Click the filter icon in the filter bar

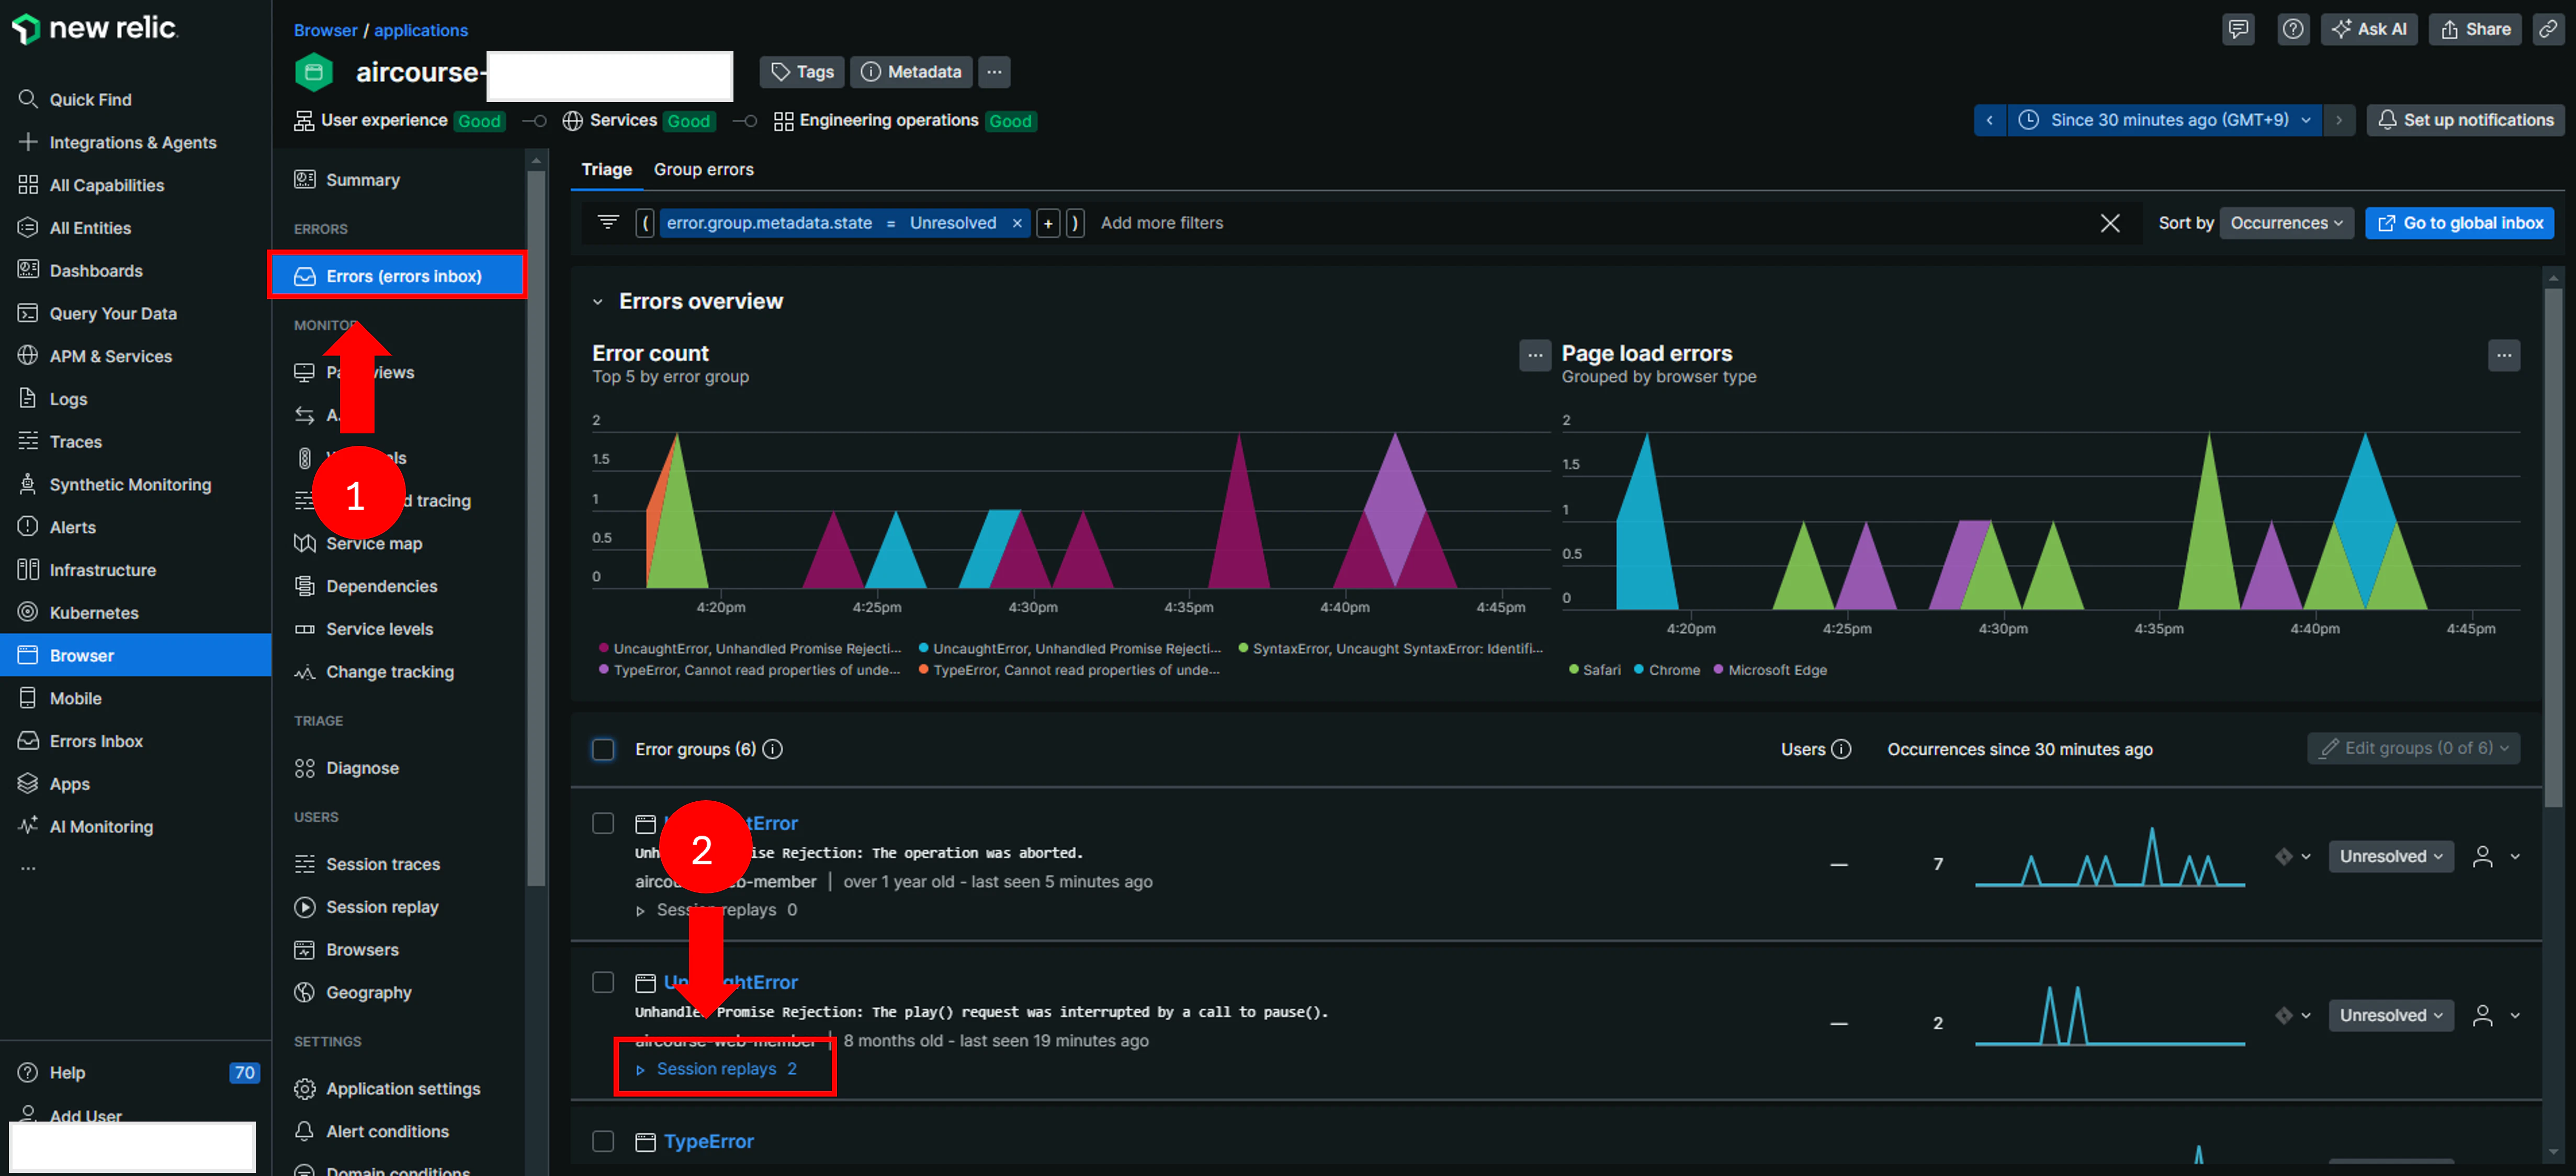(608, 222)
